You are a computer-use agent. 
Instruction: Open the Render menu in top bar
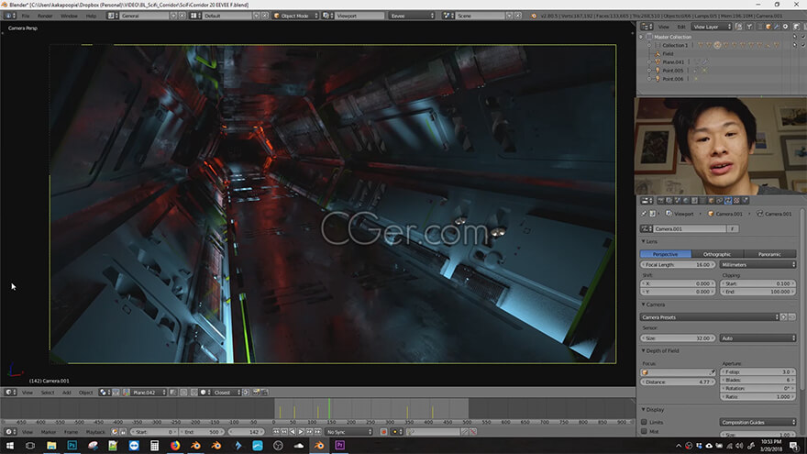point(45,16)
